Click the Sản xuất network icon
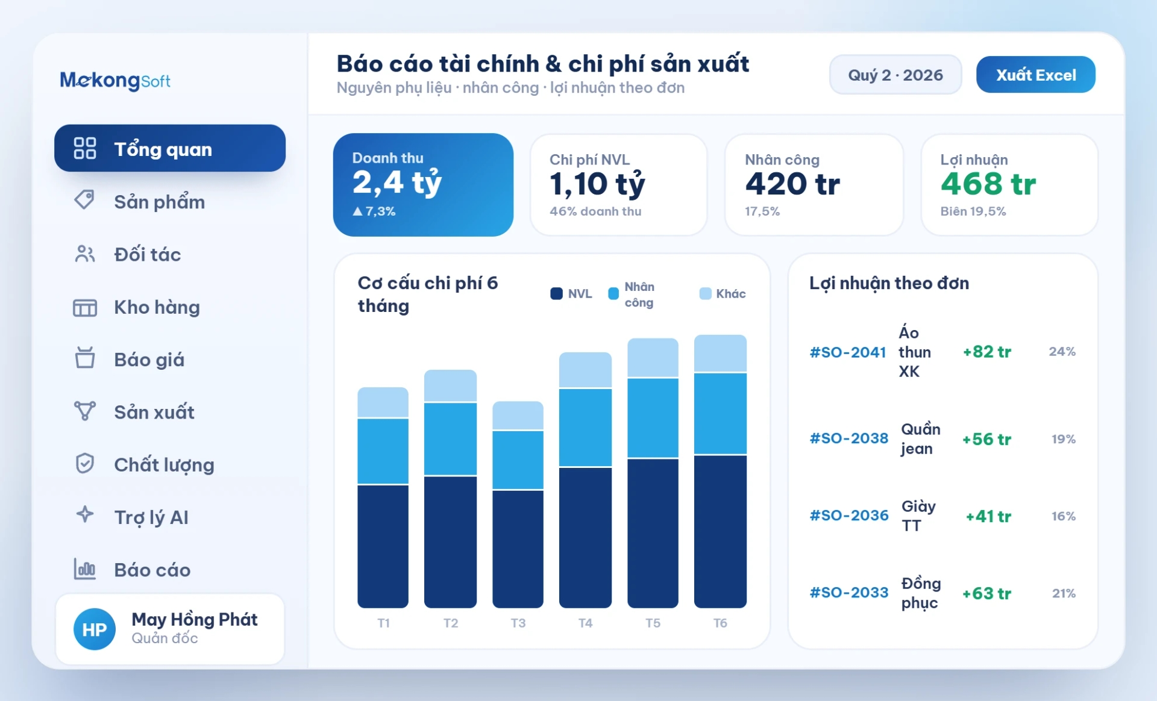1157x701 pixels. (x=85, y=411)
